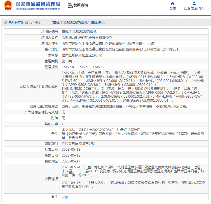Image resolution: width=211 pixels, height=204 pixels.
Task: Click 第二类 management category value
Action: pos(67,61)
